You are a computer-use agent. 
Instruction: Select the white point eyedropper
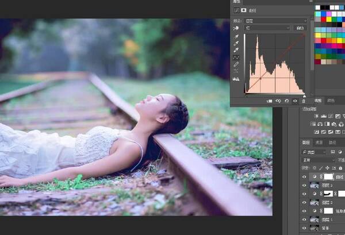[236, 50]
